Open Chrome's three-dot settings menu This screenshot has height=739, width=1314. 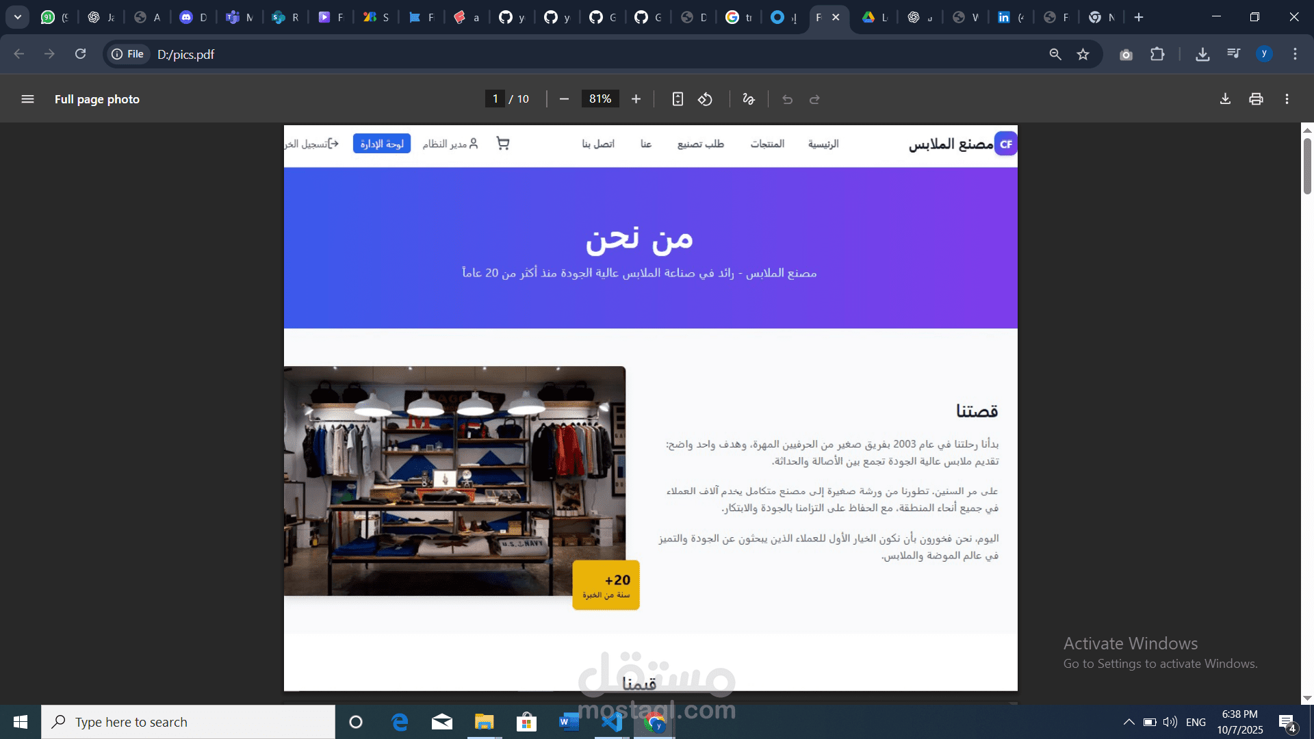1294,54
